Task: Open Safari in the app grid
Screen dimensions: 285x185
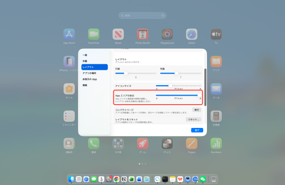Action: point(192,34)
